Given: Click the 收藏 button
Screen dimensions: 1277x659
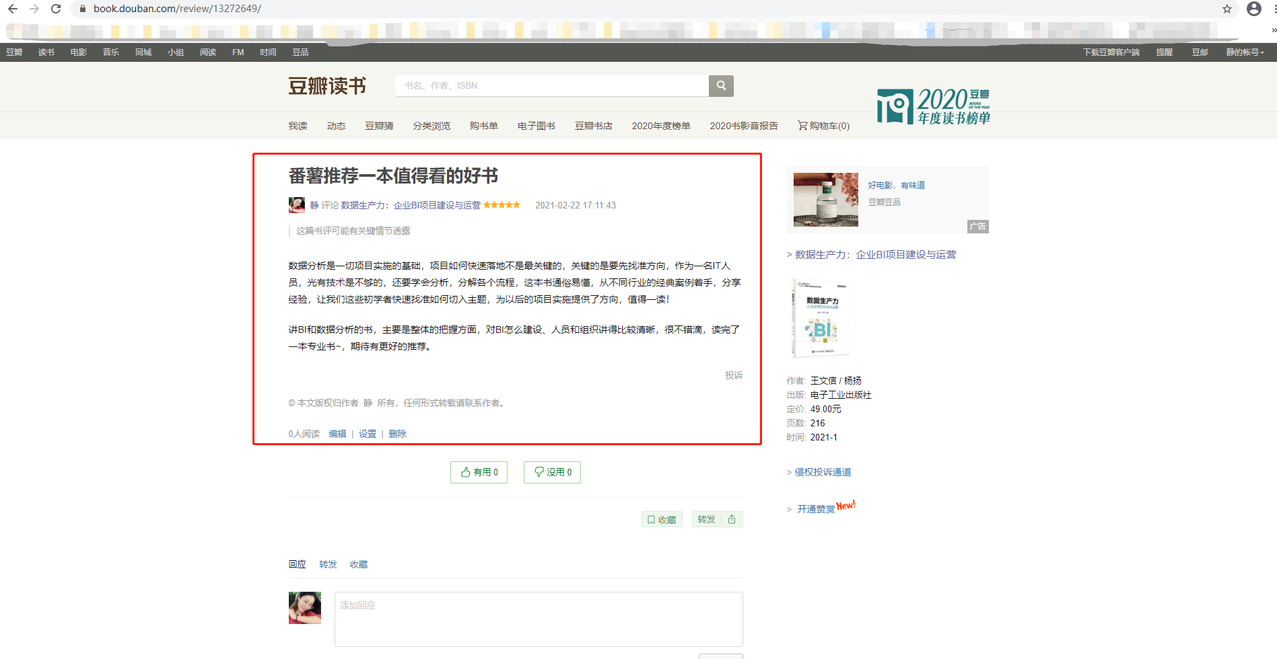Looking at the screenshot, I should click(662, 519).
